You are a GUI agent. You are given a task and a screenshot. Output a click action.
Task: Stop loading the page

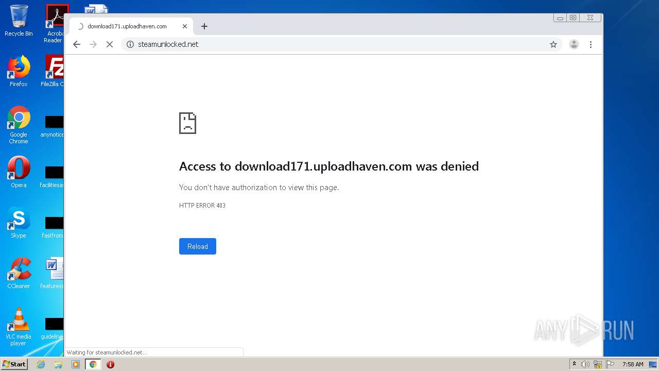click(x=110, y=44)
